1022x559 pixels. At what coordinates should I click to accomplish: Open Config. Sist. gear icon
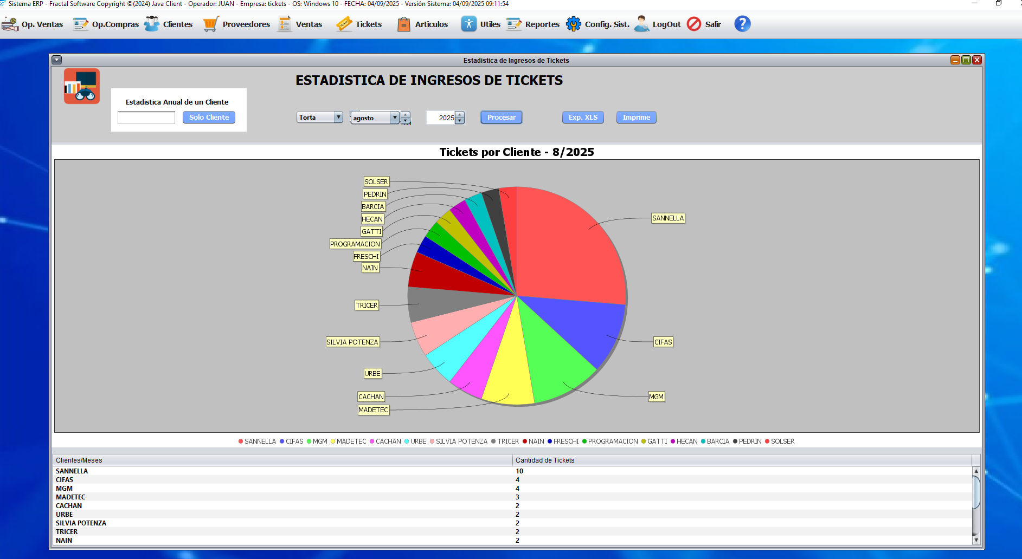point(574,24)
